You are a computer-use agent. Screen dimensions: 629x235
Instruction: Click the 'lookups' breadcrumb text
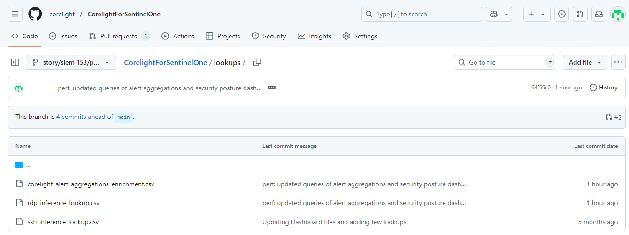(x=227, y=62)
